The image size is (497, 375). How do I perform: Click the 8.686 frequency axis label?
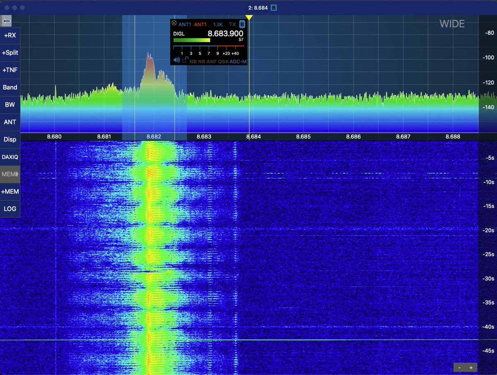[x=353, y=137]
